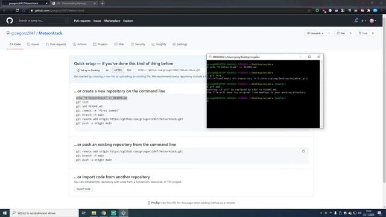The image size is (386, 217).
Task: Go back in the browser
Action: [x=4, y=11]
